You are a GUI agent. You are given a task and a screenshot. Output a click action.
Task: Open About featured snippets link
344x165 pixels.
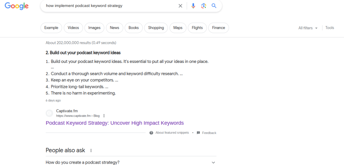172,133
